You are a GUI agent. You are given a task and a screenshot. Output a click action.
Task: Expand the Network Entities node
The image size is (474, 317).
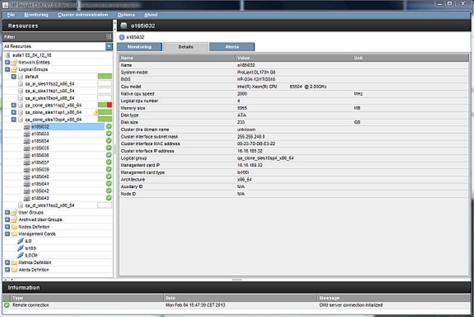click(x=7, y=62)
